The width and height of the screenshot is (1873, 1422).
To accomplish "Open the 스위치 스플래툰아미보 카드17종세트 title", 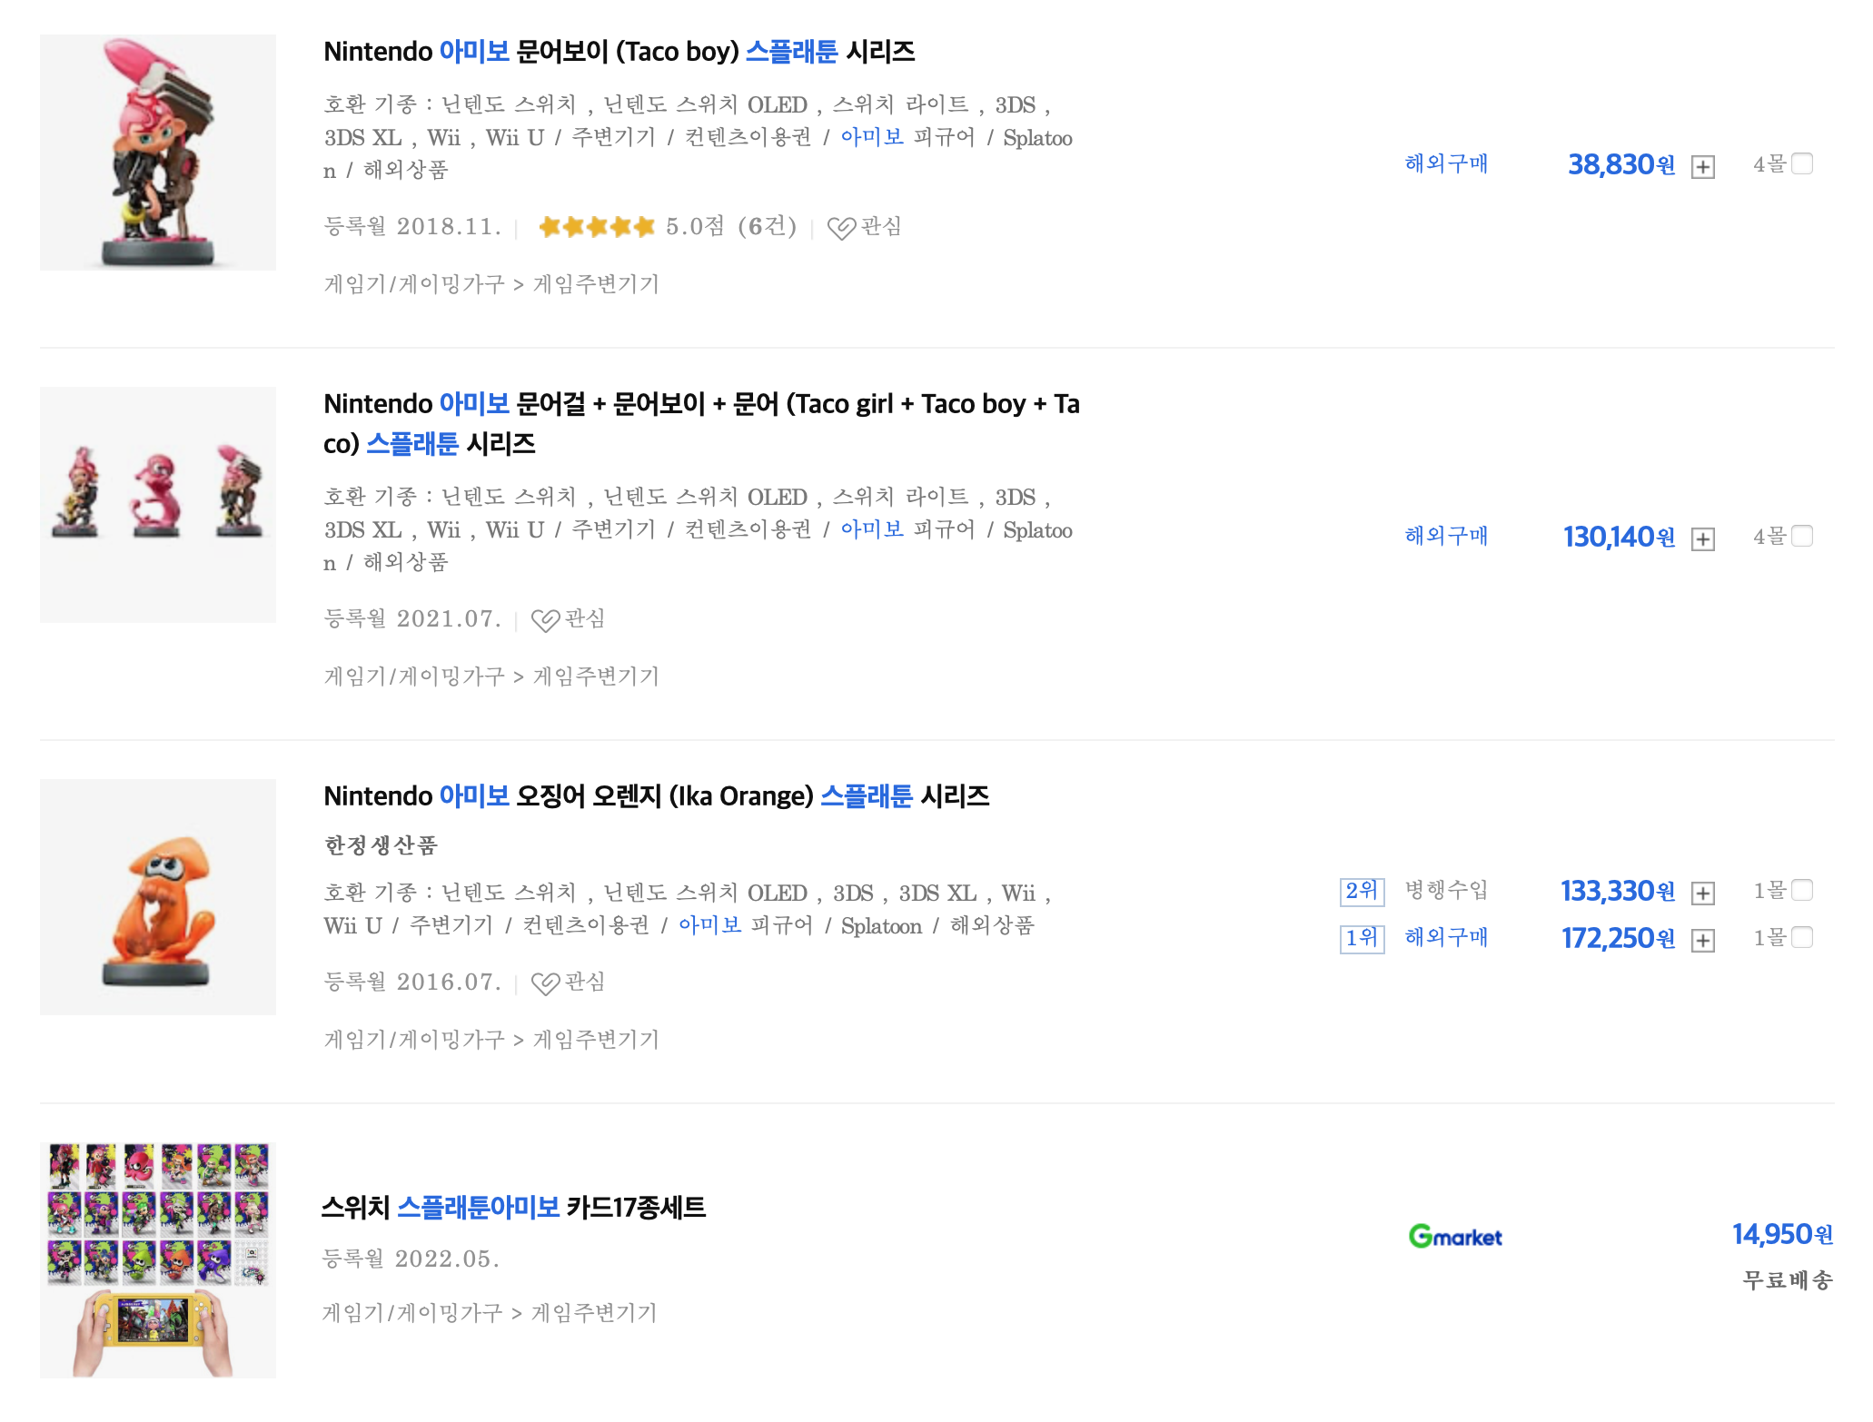I will (x=513, y=1208).
